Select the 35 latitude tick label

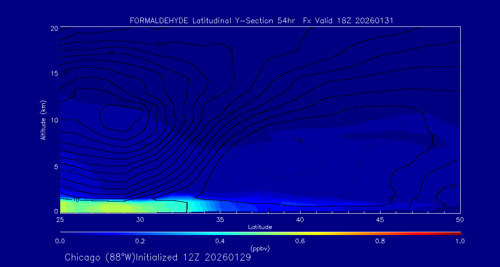(x=220, y=219)
